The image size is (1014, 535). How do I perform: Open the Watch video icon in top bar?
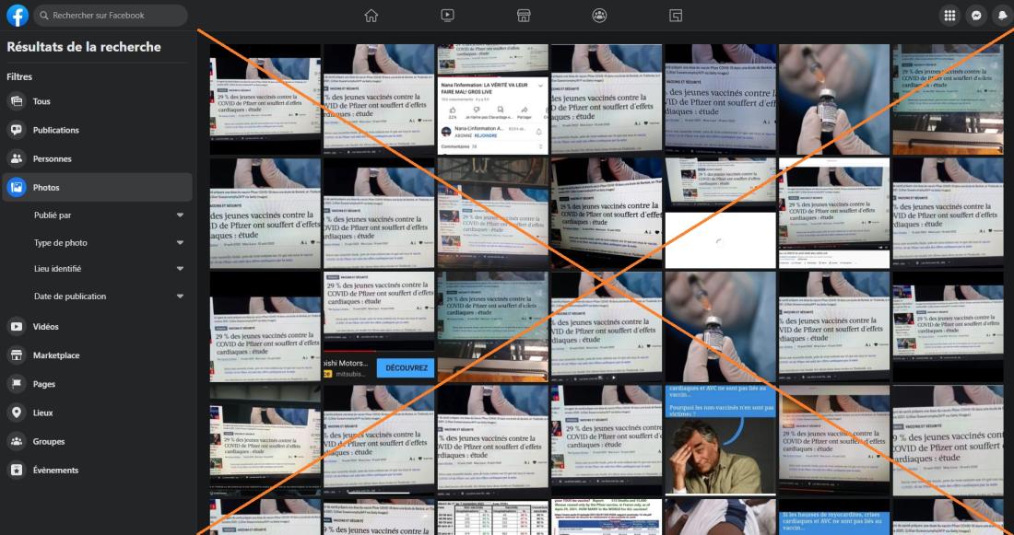447,16
